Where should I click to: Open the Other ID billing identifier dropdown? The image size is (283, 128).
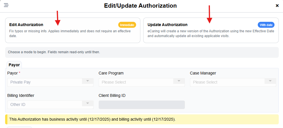coord(50,104)
